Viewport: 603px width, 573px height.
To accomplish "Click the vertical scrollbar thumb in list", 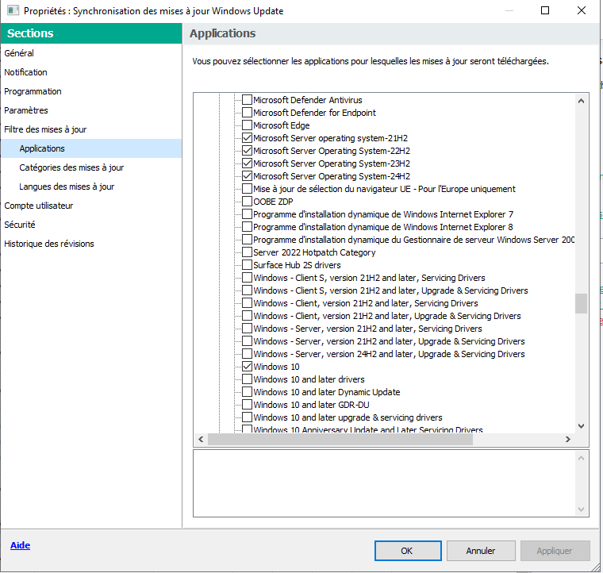I will pyautogui.click(x=582, y=303).
